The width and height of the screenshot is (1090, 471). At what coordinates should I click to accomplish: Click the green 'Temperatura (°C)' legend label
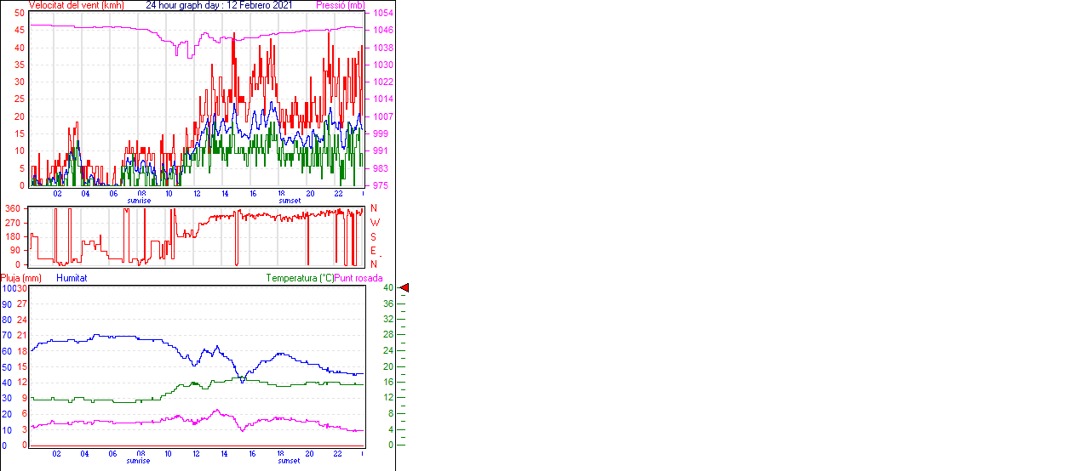(x=300, y=278)
